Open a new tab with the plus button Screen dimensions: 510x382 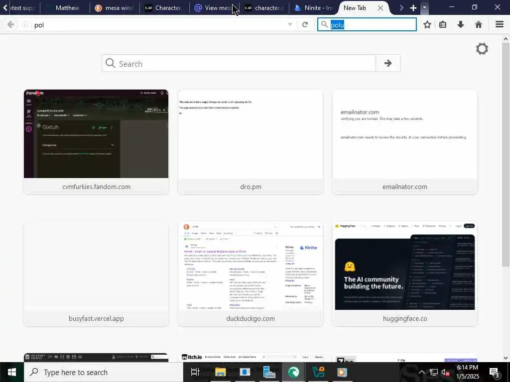413,8
